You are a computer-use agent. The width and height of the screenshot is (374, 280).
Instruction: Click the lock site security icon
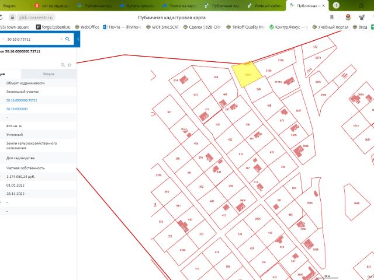click(12, 17)
